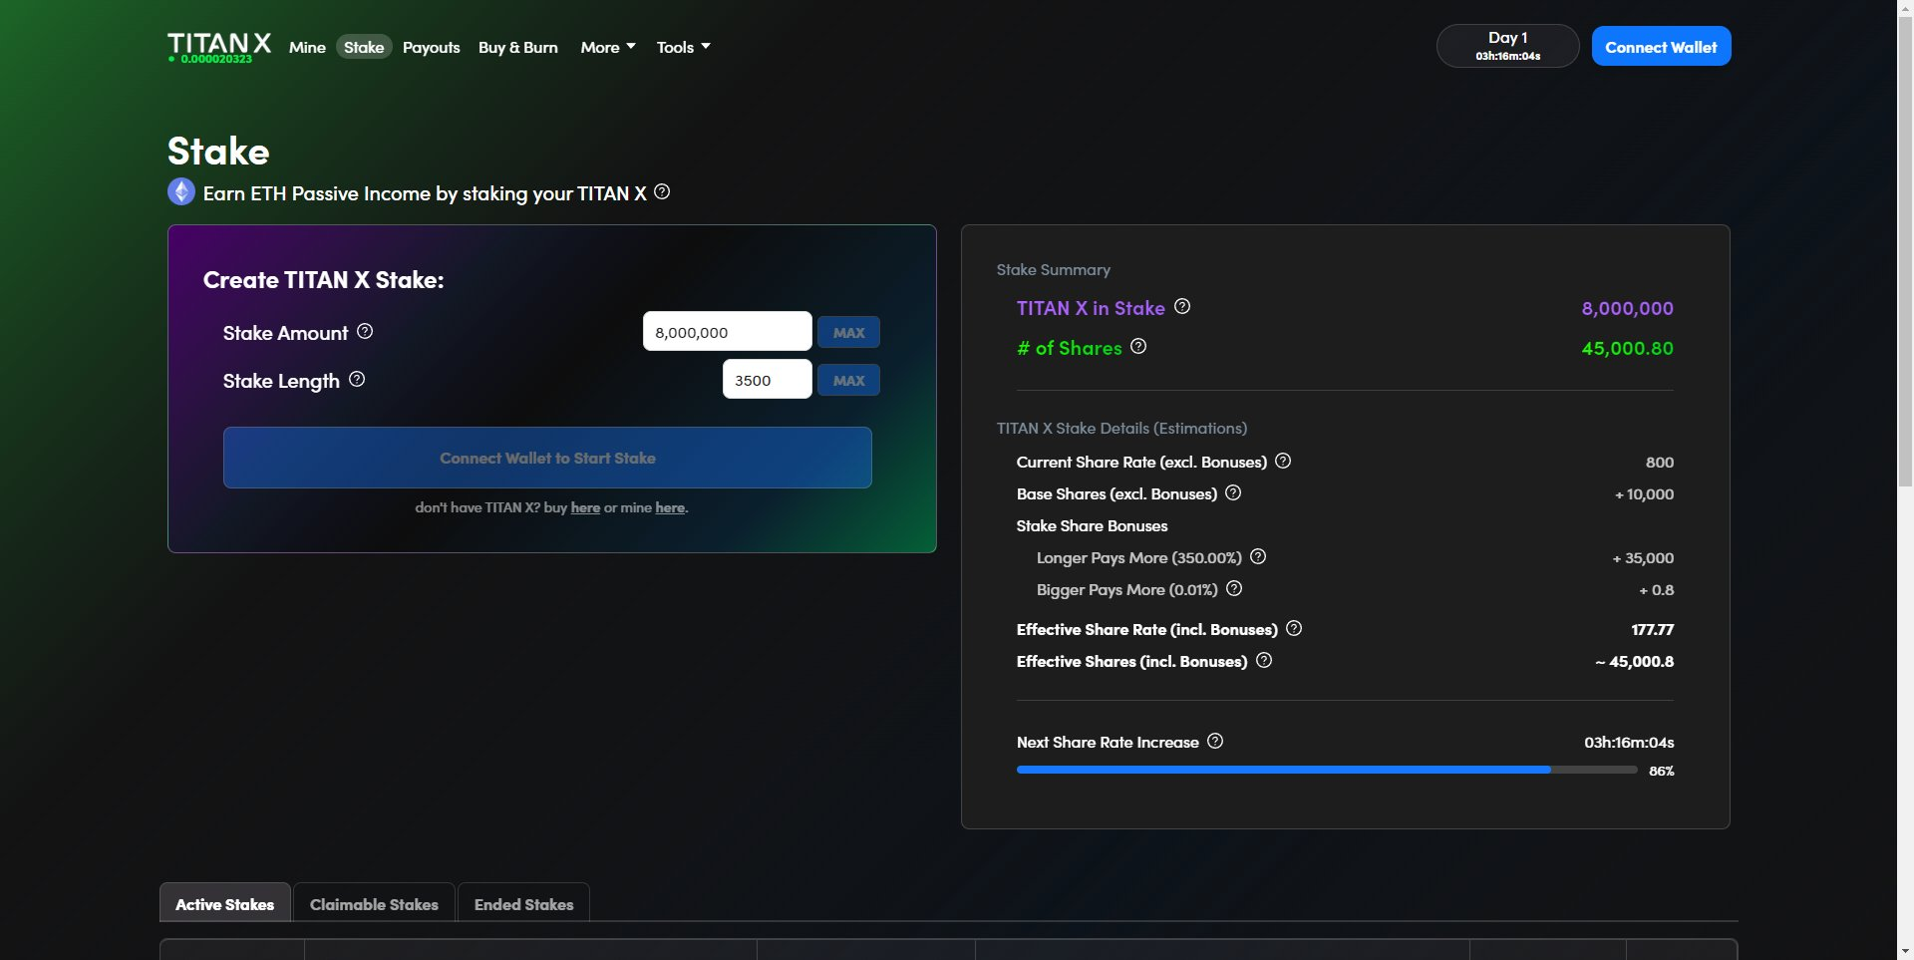The image size is (1914, 960).
Task: Open Longer Pays More info icon
Action: (x=1258, y=556)
